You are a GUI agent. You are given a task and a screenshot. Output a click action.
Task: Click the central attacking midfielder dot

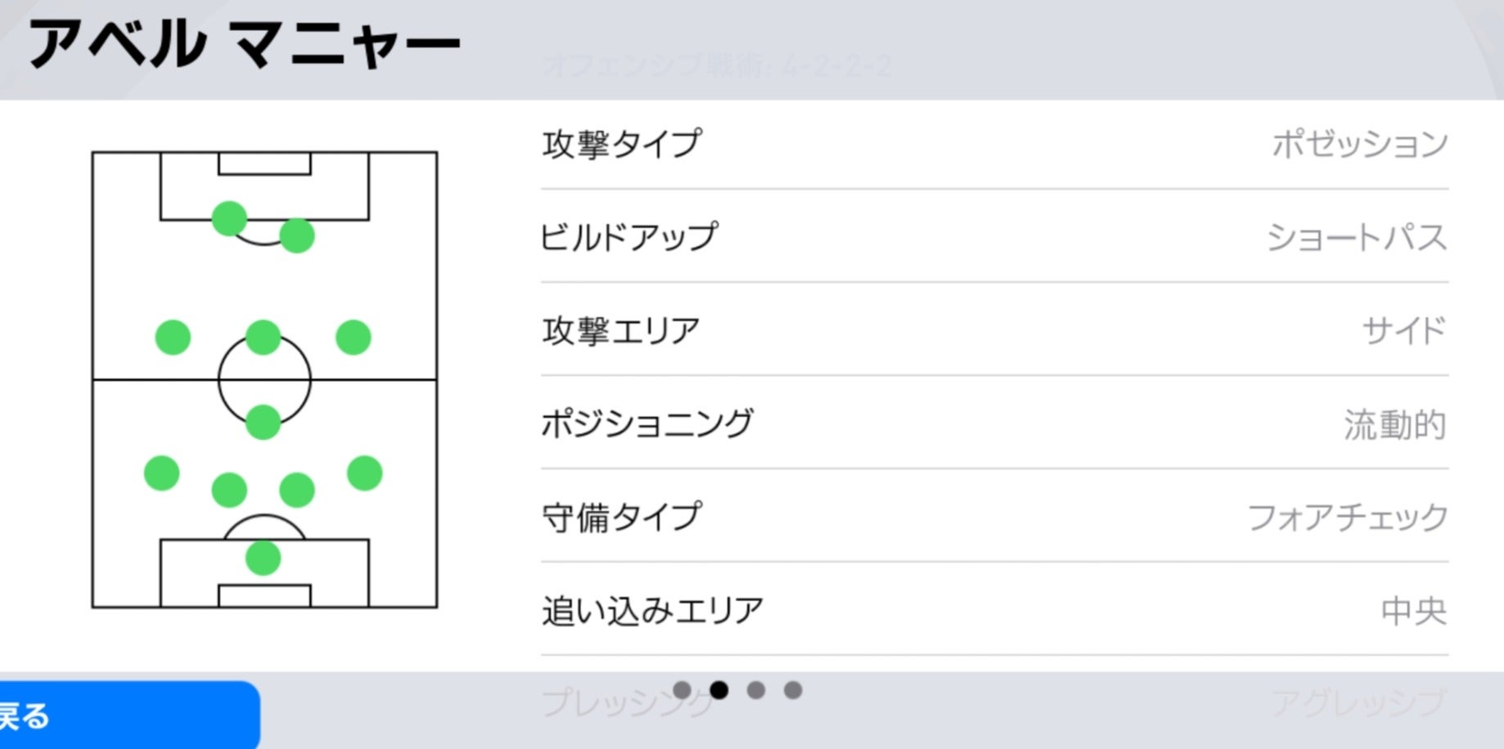pyautogui.click(x=263, y=337)
